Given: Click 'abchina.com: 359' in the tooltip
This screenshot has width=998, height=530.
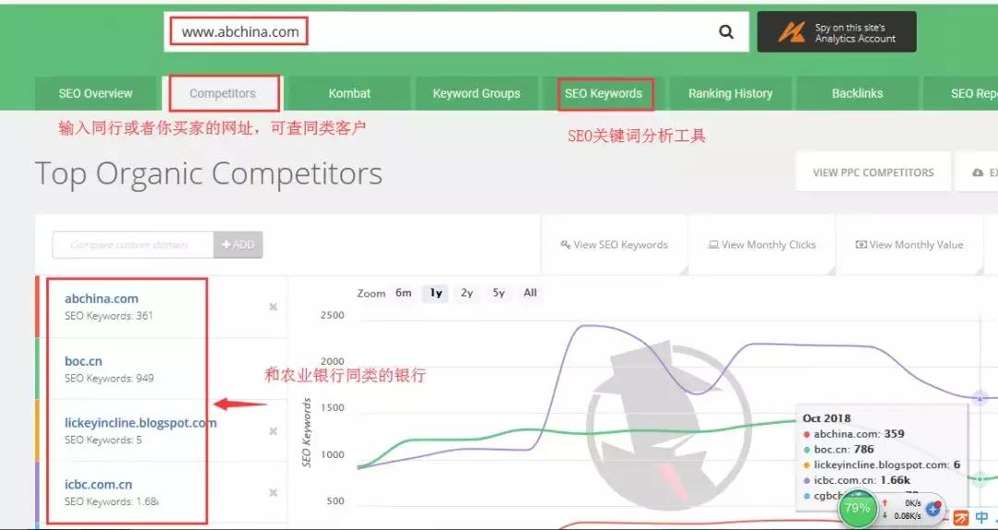Looking at the screenshot, I should [x=858, y=434].
